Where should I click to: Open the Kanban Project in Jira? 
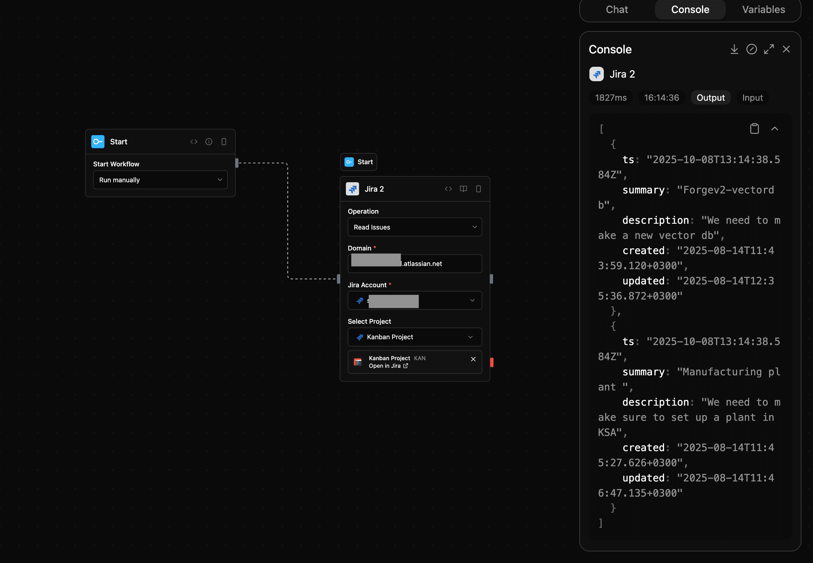pyautogui.click(x=388, y=366)
